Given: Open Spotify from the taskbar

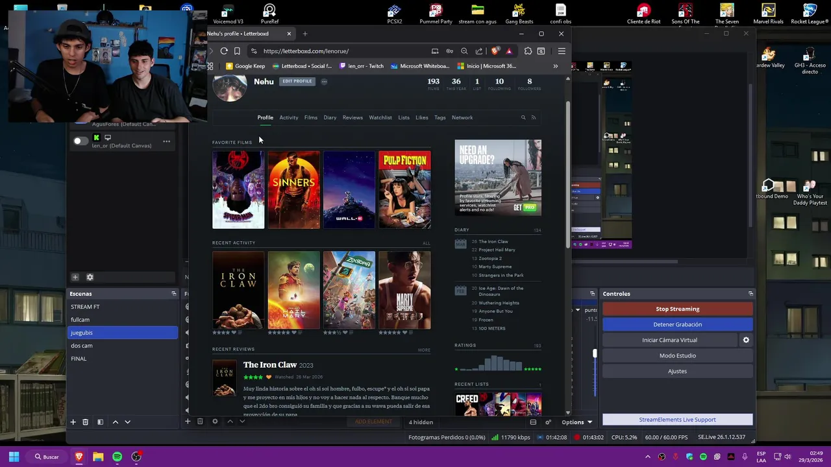Looking at the screenshot, I should [x=117, y=457].
